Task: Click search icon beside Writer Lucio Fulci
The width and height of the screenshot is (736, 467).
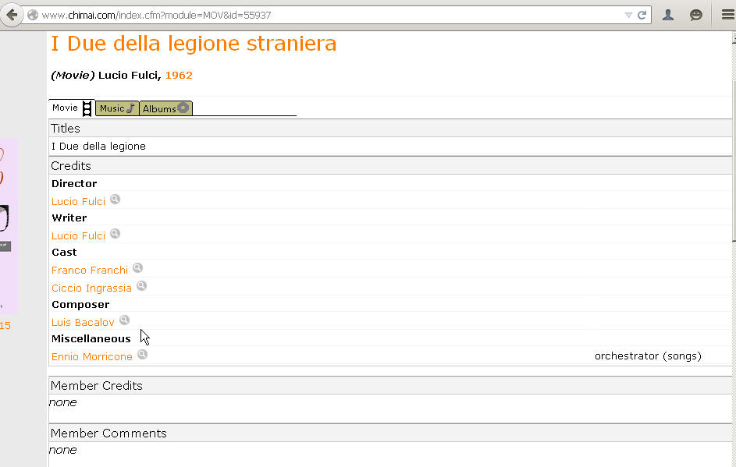Action: point(115,234)
